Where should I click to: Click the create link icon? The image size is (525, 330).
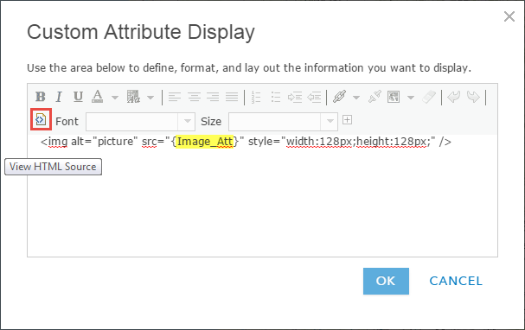coord(339,97)
